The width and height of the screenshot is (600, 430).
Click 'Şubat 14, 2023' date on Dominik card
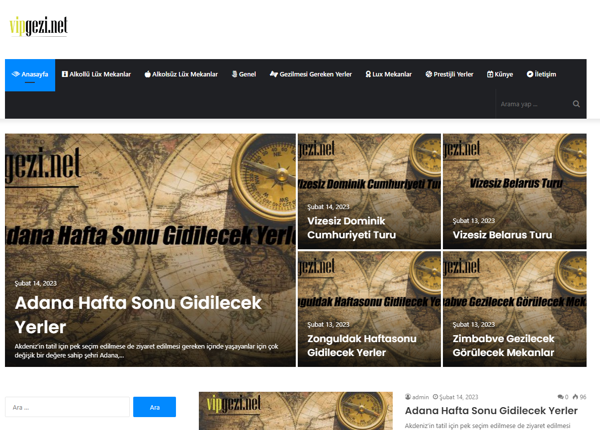(328, 207)
